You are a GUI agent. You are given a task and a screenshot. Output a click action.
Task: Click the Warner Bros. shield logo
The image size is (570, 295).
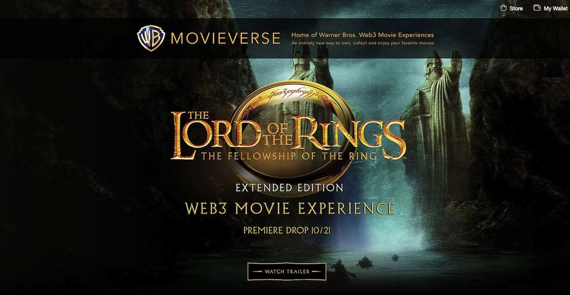click(151, 38)
